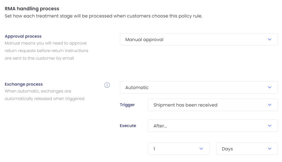This screenshot has height=162, width=282.
Task: Open the Shipment has been received dropdown
Action: (213, 105)
